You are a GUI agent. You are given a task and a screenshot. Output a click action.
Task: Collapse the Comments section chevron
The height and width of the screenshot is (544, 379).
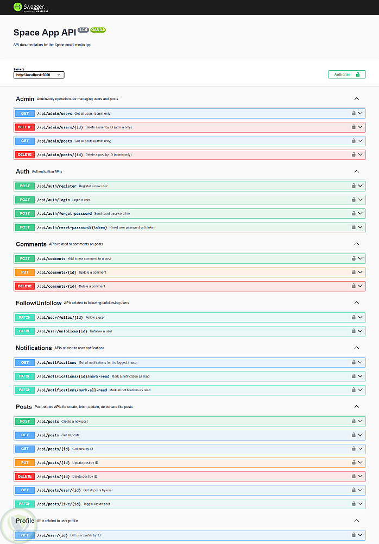[357, 244]
